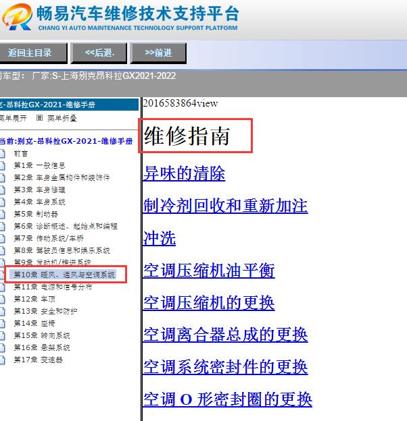Screen dimensions: 407x421
Task: Select 第16章 悬架系统
Action: [42, 347]
